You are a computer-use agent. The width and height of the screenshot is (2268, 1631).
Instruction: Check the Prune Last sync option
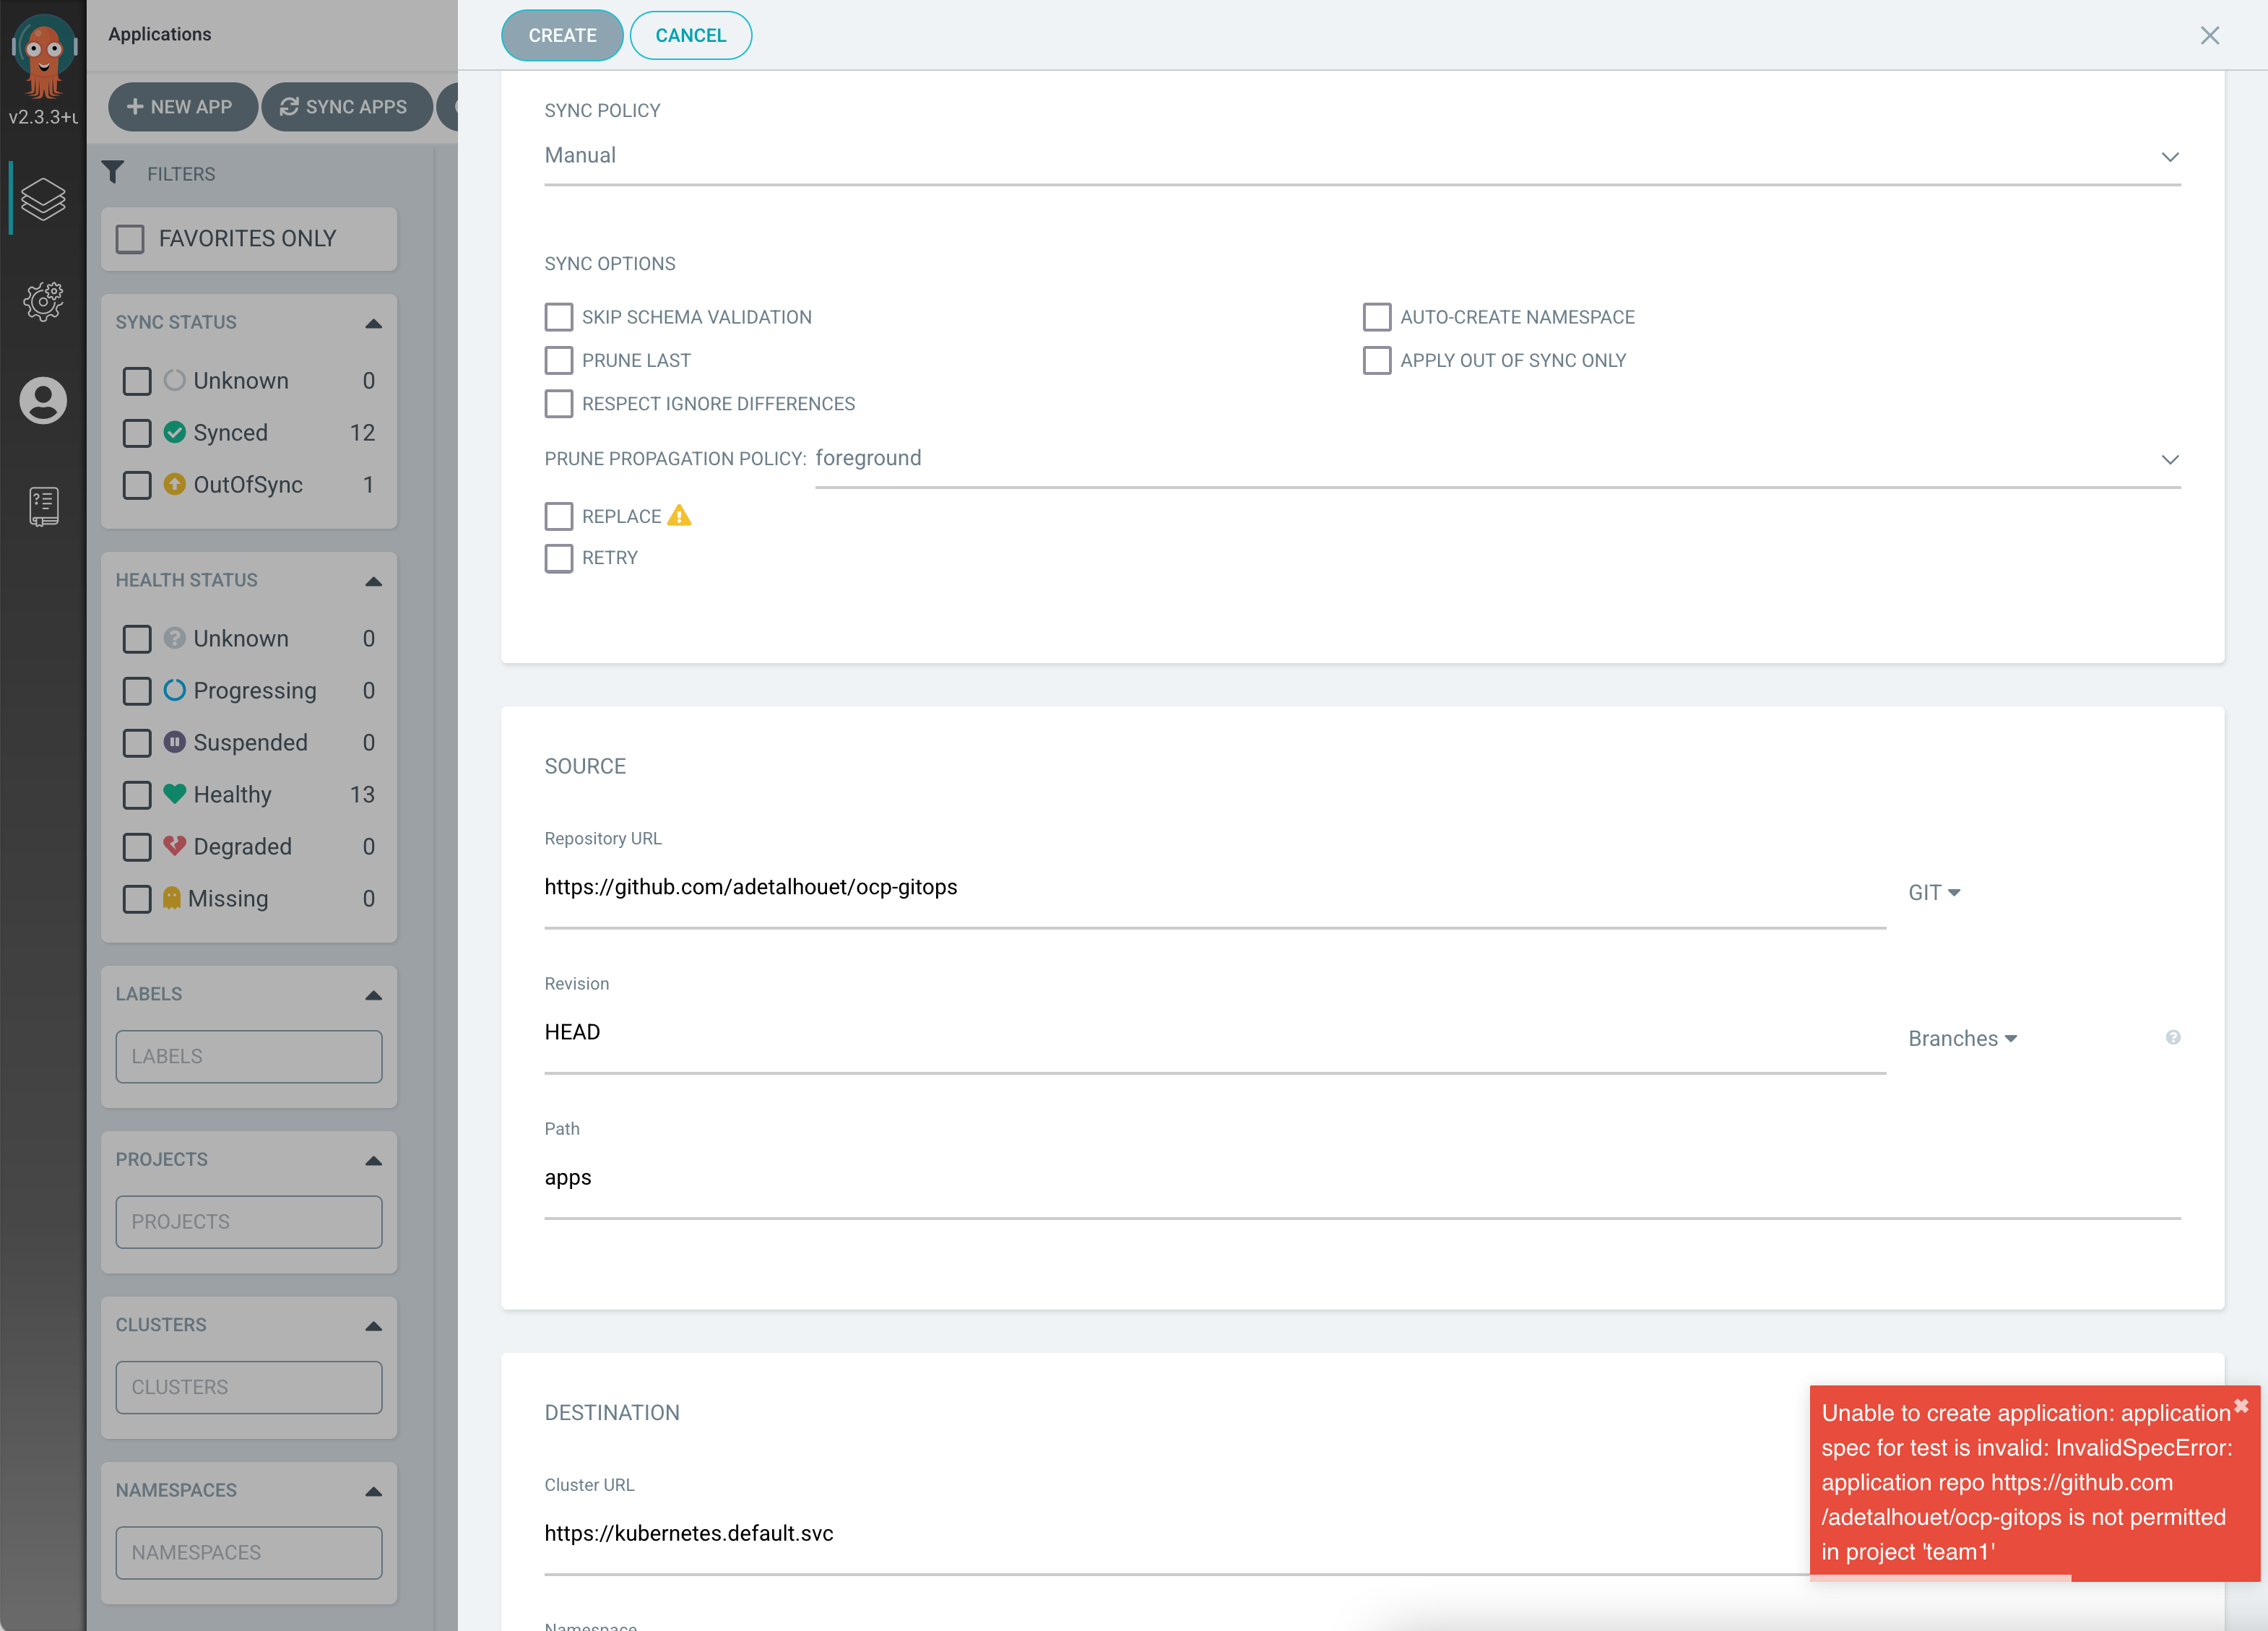coord(559,360)
